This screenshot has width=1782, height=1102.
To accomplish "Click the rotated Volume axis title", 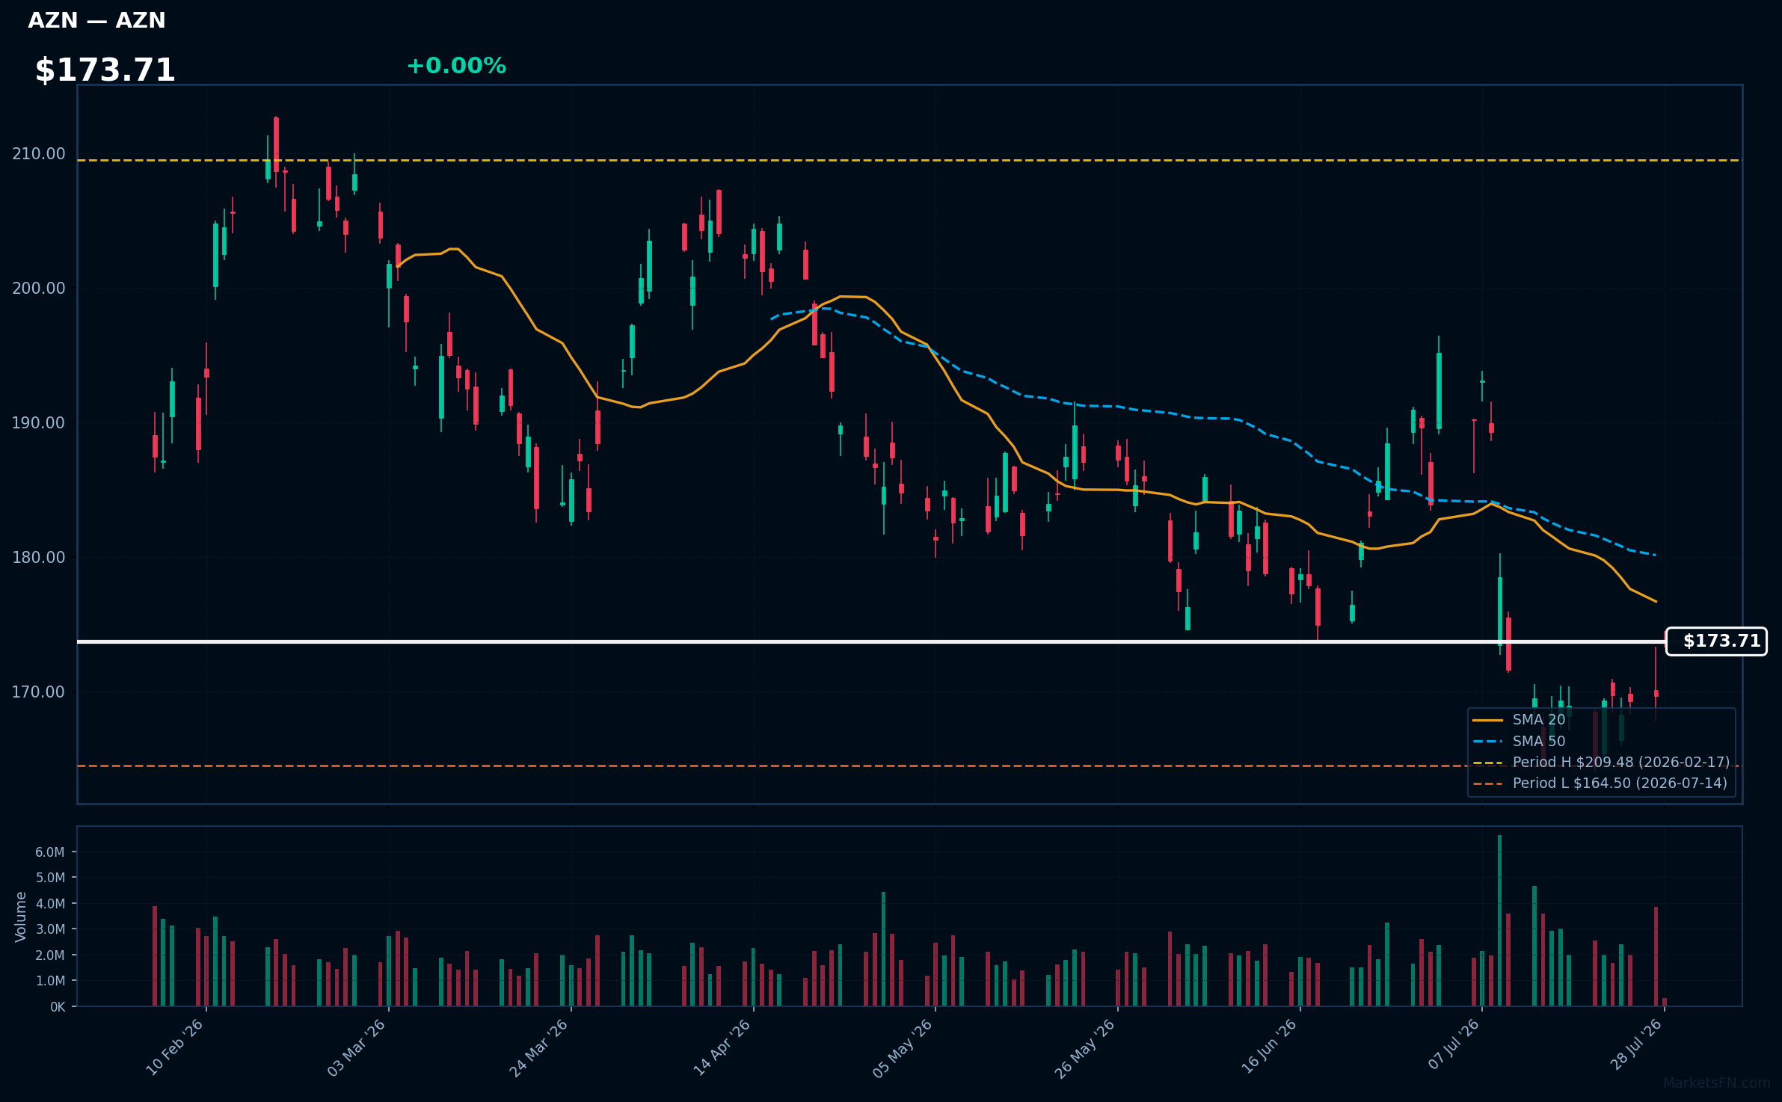I will pos(21,917).
